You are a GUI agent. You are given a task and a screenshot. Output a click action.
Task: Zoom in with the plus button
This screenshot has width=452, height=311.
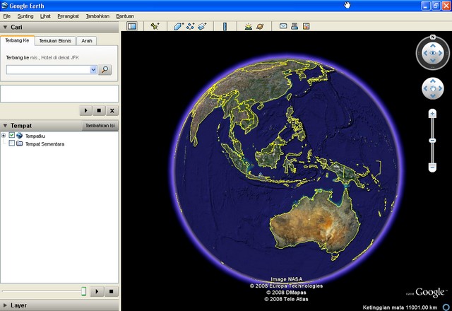(432, 114)
